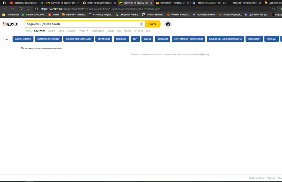The height and width of the screenshot is (182, 282).
Task: Click the Найти search button
Action: point(152,24)
